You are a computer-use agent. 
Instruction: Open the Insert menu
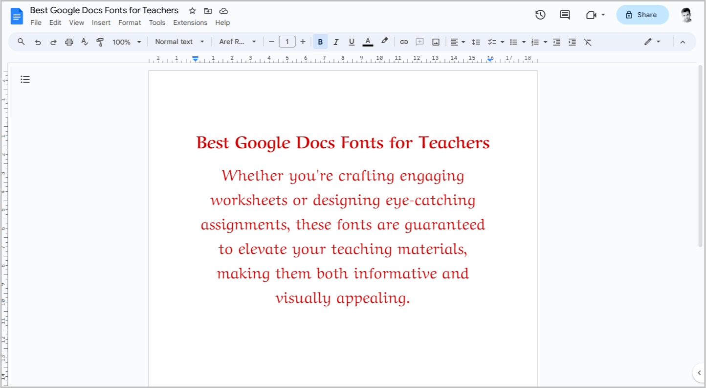pos(101,23)
